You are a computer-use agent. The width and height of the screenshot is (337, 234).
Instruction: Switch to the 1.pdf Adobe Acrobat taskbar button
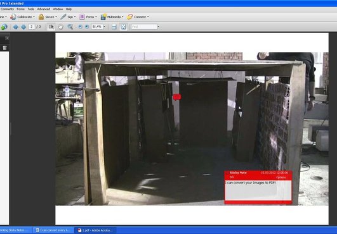coord(95,230)
